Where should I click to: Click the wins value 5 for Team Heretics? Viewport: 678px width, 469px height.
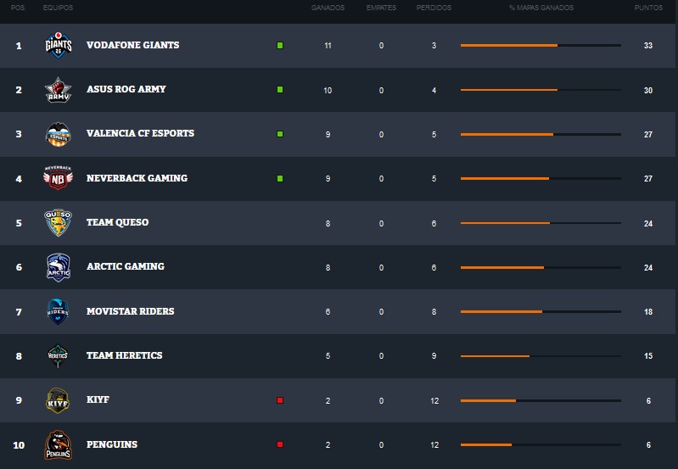[328, 355]
